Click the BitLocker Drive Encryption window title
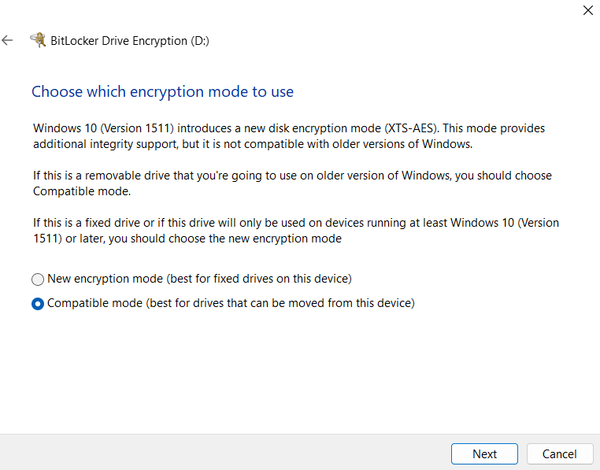The image size is (600, 470). [118, 40]
